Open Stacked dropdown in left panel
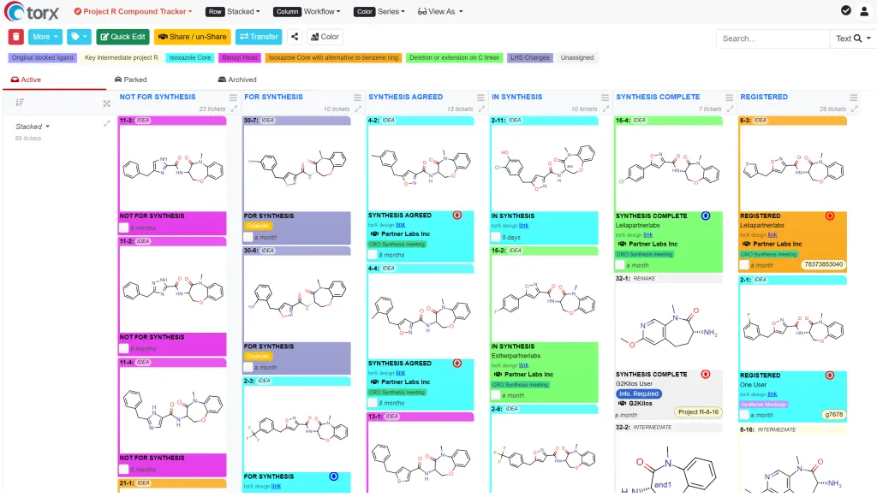Screen dimensions: 877x497 pyautogui.click(x=33, y=127)
